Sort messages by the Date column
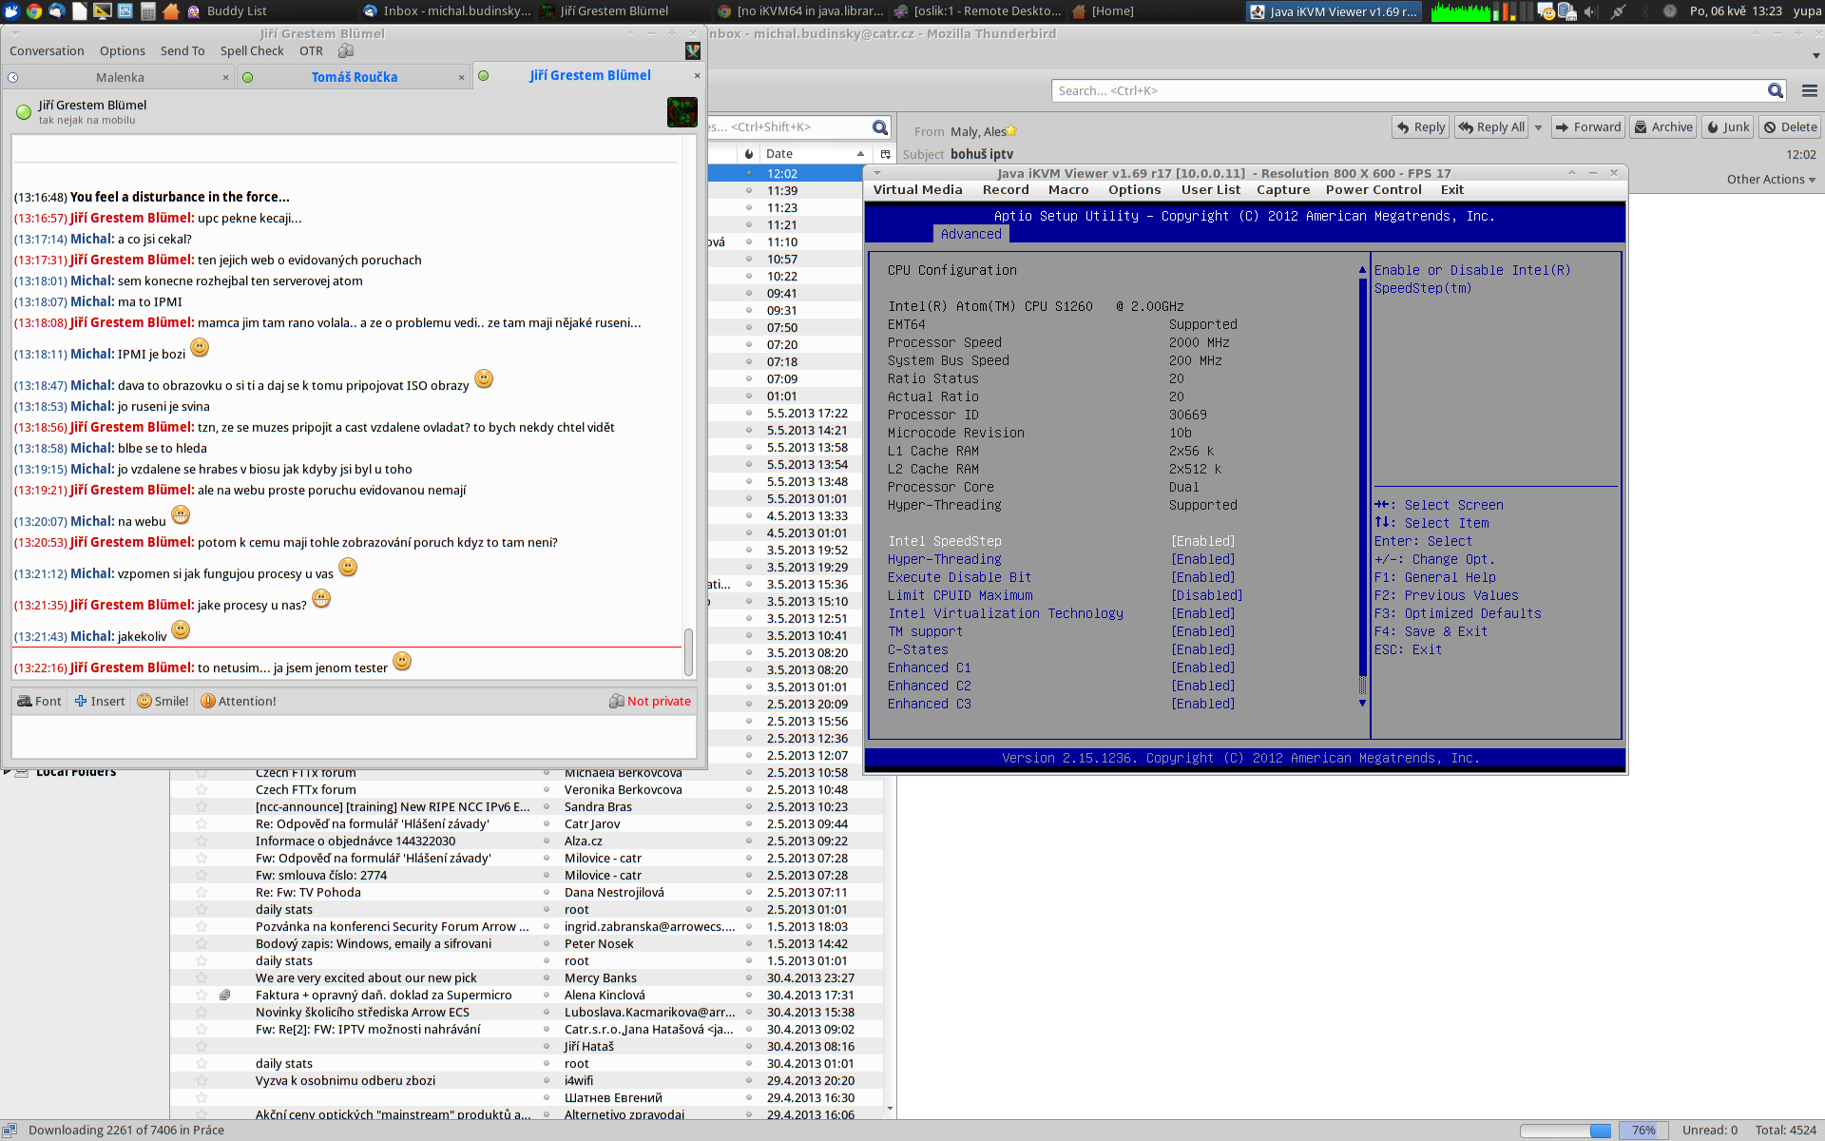The height and width of the screenshot is (1141, 1825). 815,153
